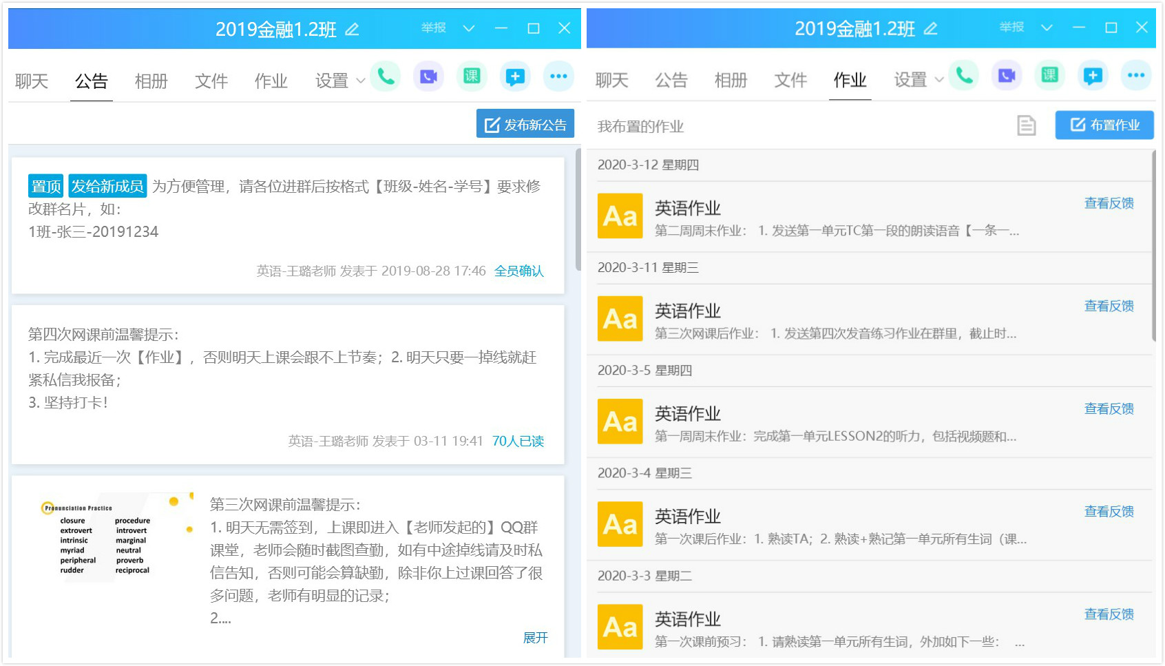View feedback for the 2020-3-11 homework
The height and width of the screenshot is (666, 1165).
[1109, 306]
